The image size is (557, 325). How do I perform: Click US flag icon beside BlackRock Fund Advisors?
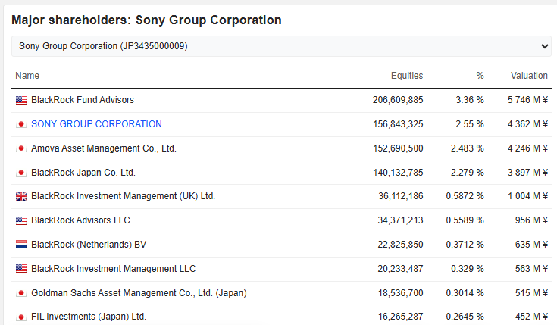20,100
